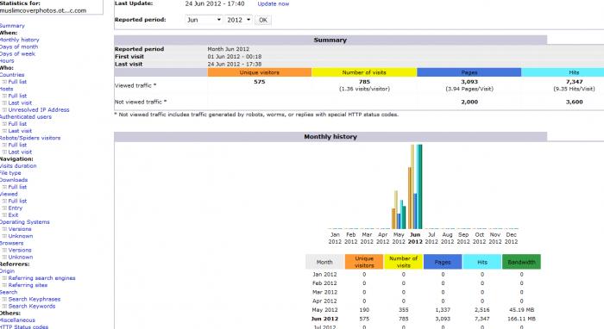This screenshot has height=329, width=604.
Task: Open the Hours report link
Action: click(7, 61)
